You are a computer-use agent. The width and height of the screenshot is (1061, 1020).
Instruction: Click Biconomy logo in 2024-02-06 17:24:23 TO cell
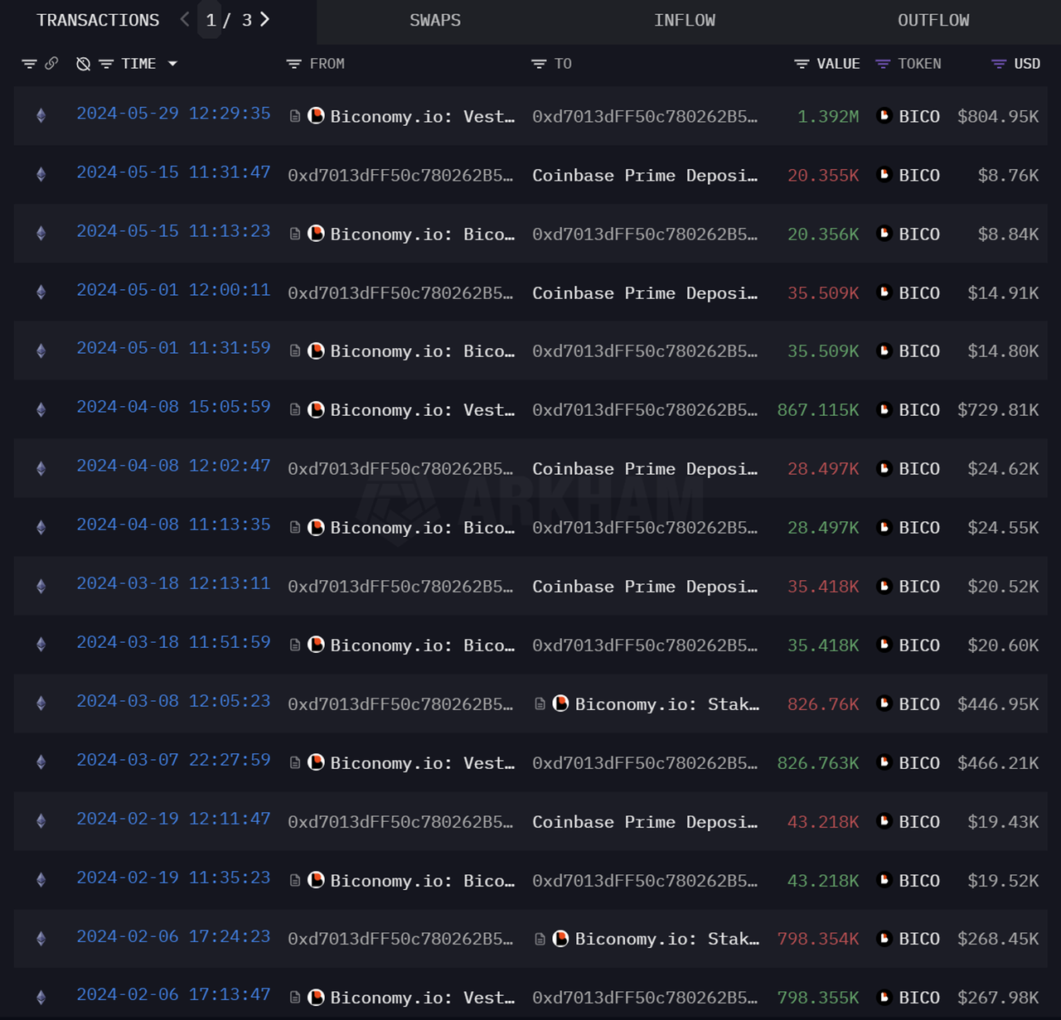pos(560,939)
